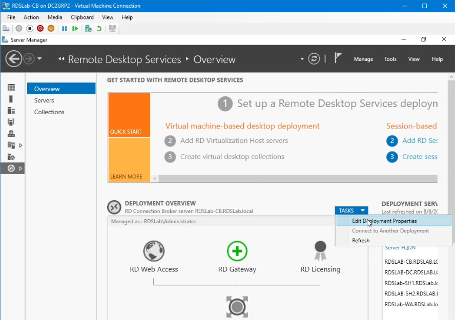Viewport: 455px width, 320px height.
Task: Select RDSLab-SH1 server row
Action: (x=411, y=283)
